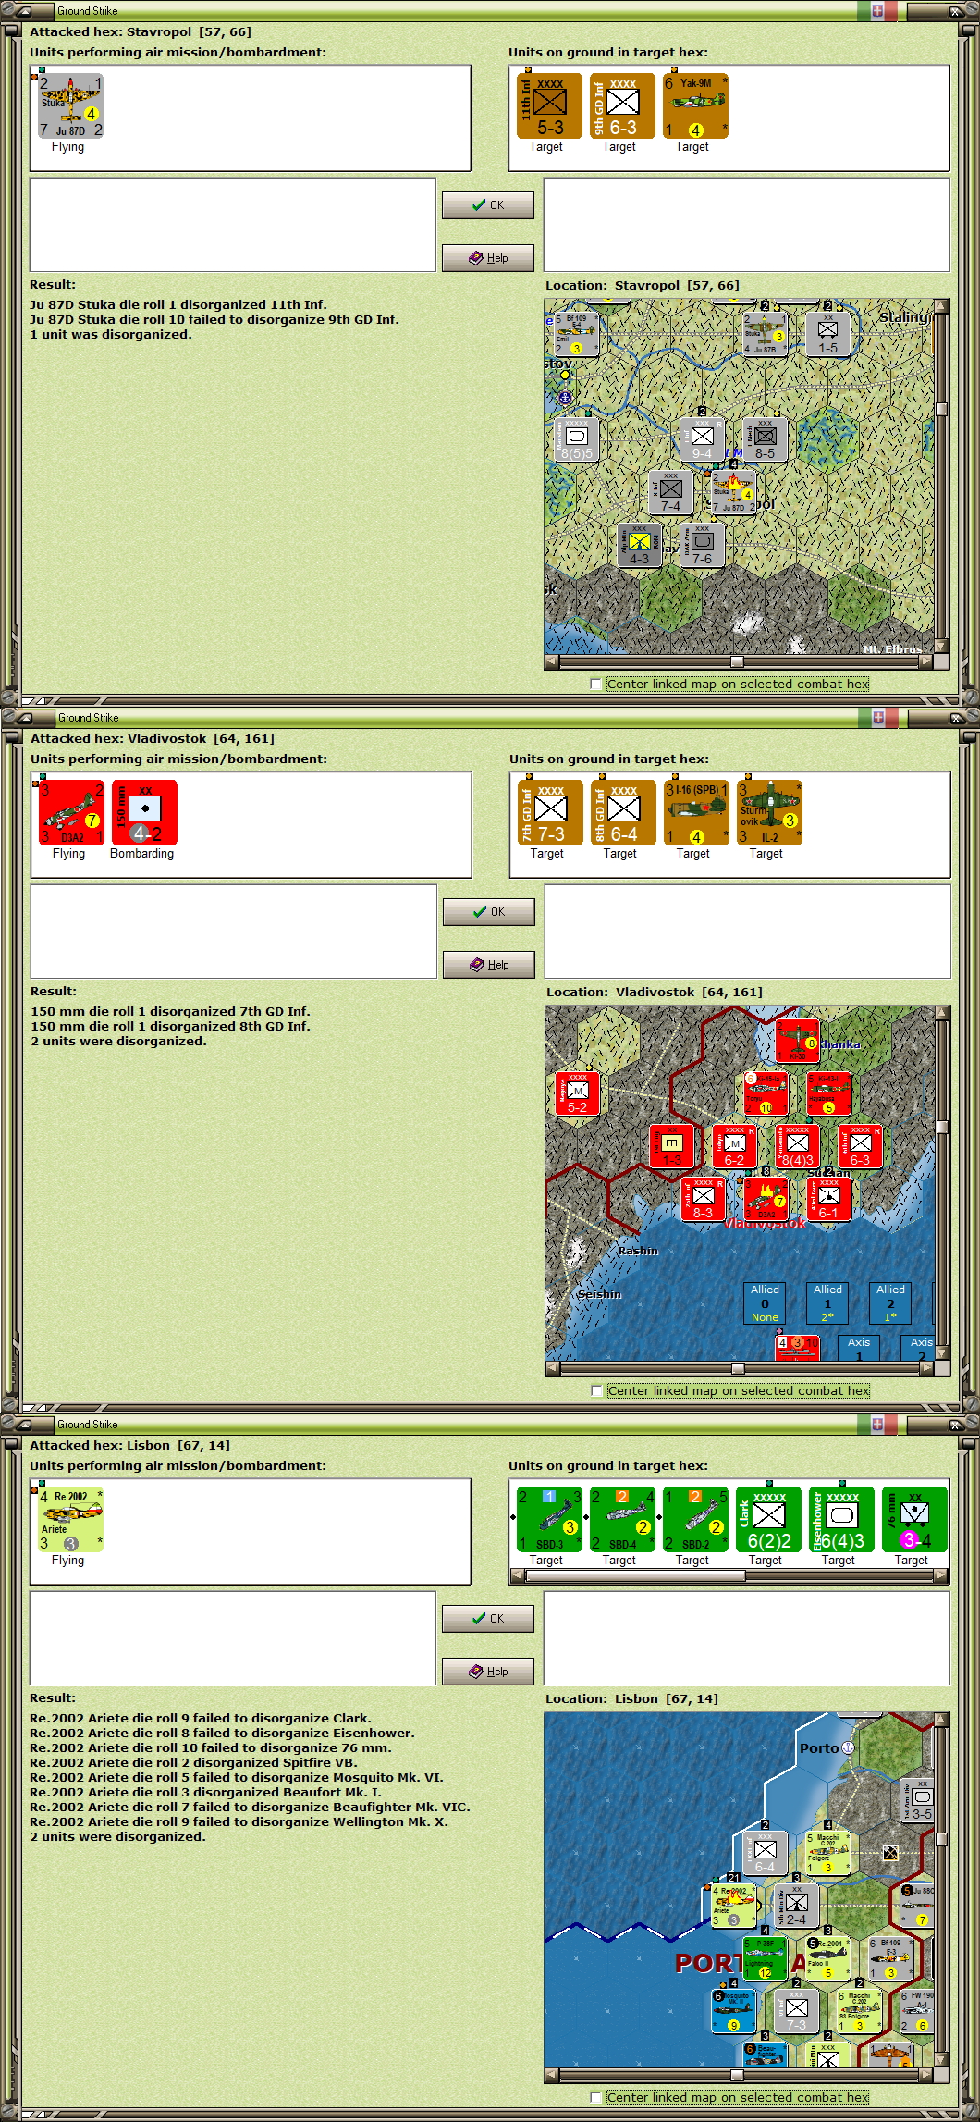Click the Re.2001 Falco II counter on Lisbon map
The image size is (980, 2123).
(828, 1958)
